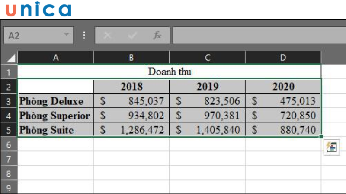Click the cell with 970,381
Screen dimensions: 346x194
(x=207, y=116)
